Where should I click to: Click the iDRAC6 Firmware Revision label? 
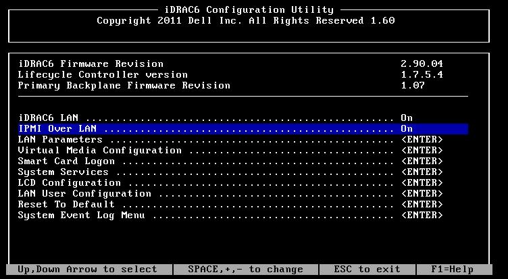(91, 64)
